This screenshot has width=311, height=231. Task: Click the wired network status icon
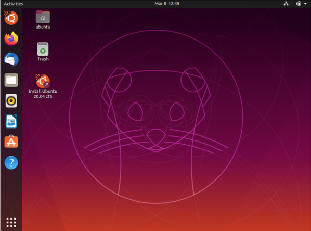tap(286, 4)
